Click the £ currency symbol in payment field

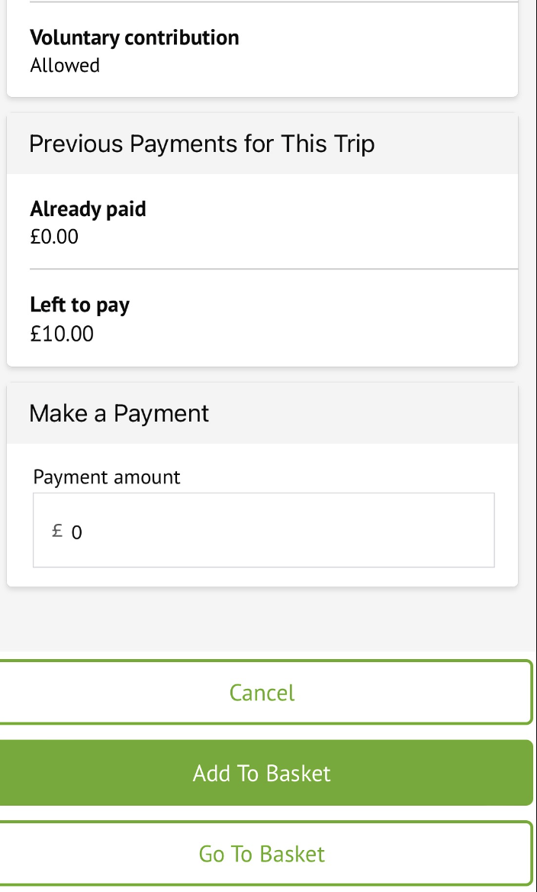57,531
